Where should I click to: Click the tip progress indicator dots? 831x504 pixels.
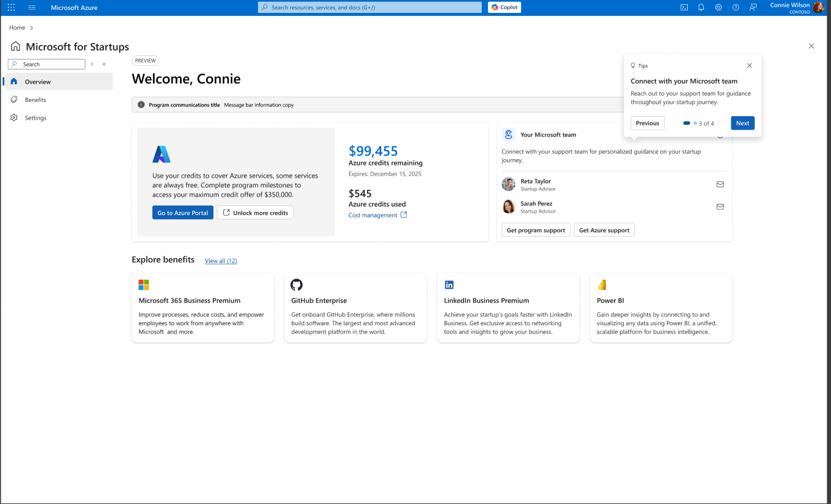pos(690,123)
